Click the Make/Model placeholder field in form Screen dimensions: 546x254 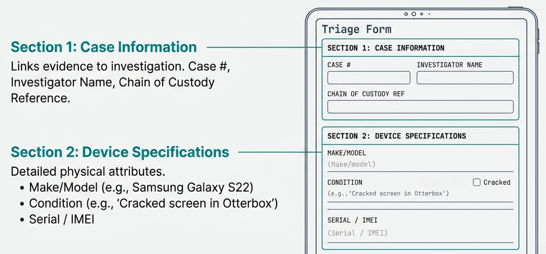(420, 165)
